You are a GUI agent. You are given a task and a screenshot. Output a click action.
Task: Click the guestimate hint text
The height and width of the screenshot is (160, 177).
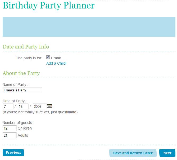pyautogui.click(x=40, y=112)
